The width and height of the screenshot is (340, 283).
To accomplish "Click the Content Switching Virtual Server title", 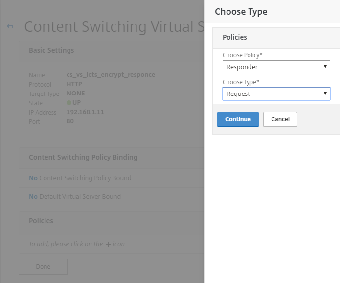I will [x=114, y=26].
